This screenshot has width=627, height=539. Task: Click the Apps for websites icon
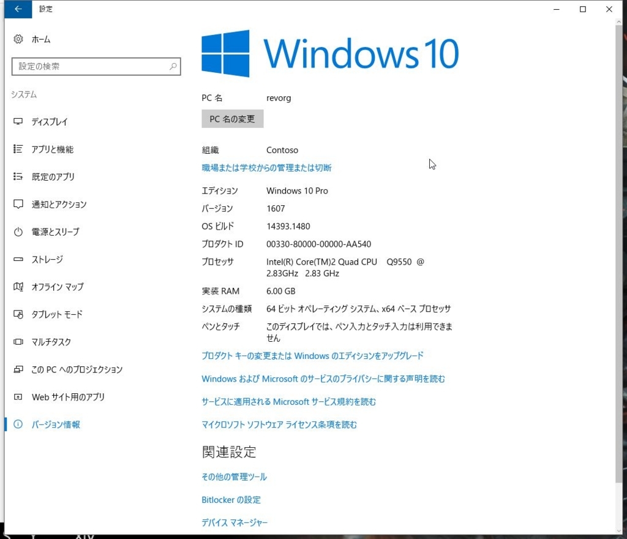[x=18, y=397]
